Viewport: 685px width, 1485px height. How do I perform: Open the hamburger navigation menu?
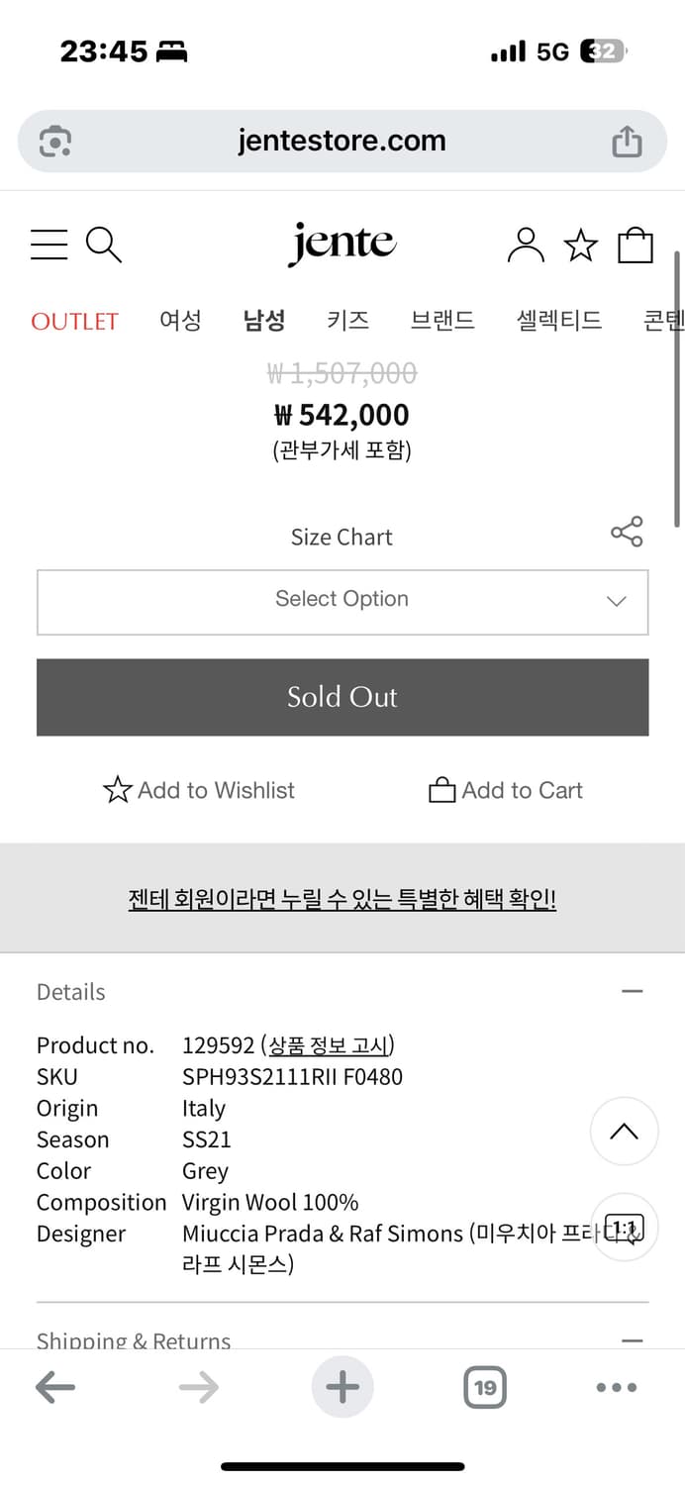coord(49,245)
